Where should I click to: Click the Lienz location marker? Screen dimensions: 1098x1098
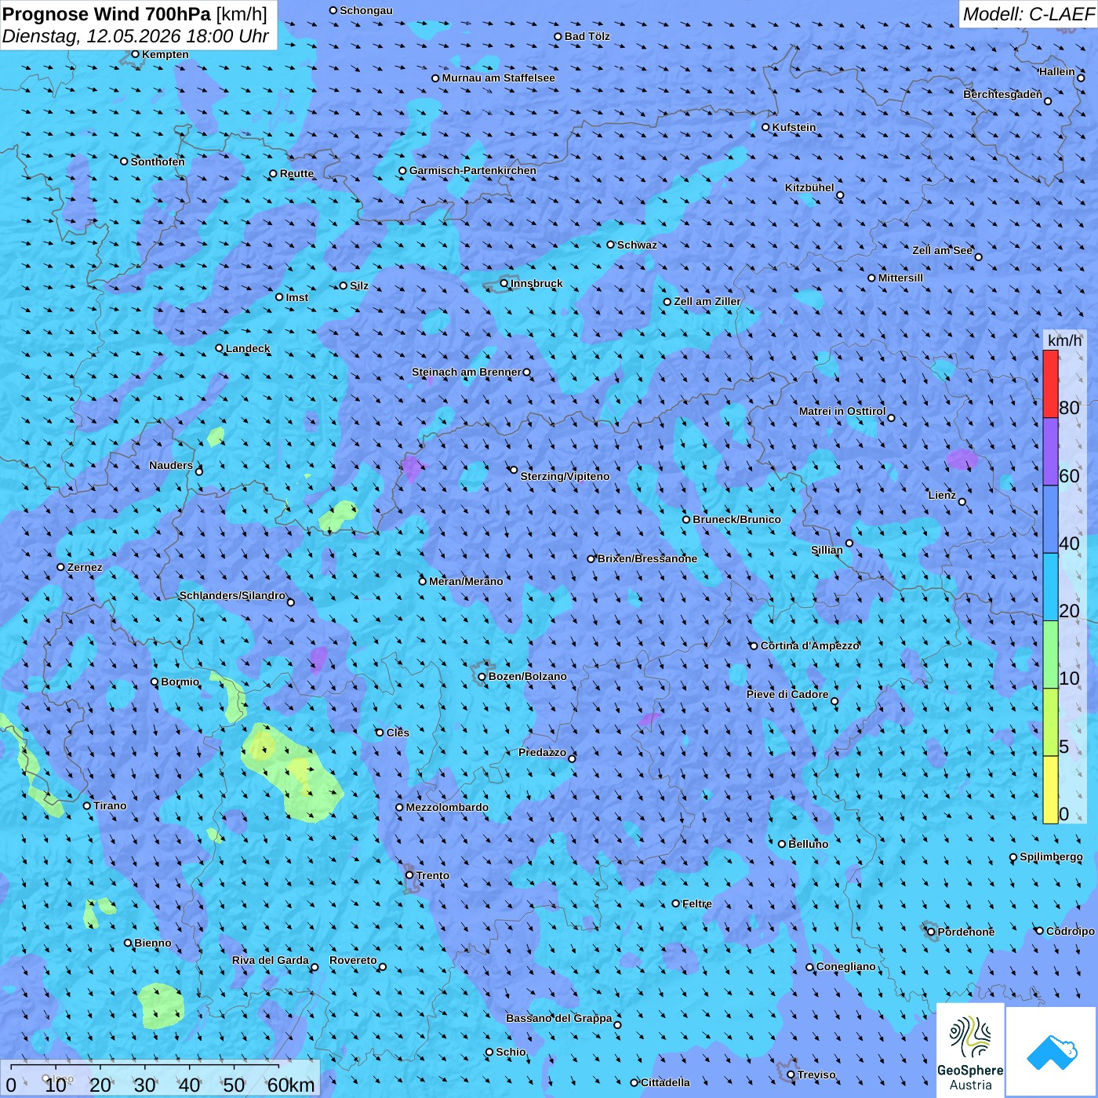962,502
